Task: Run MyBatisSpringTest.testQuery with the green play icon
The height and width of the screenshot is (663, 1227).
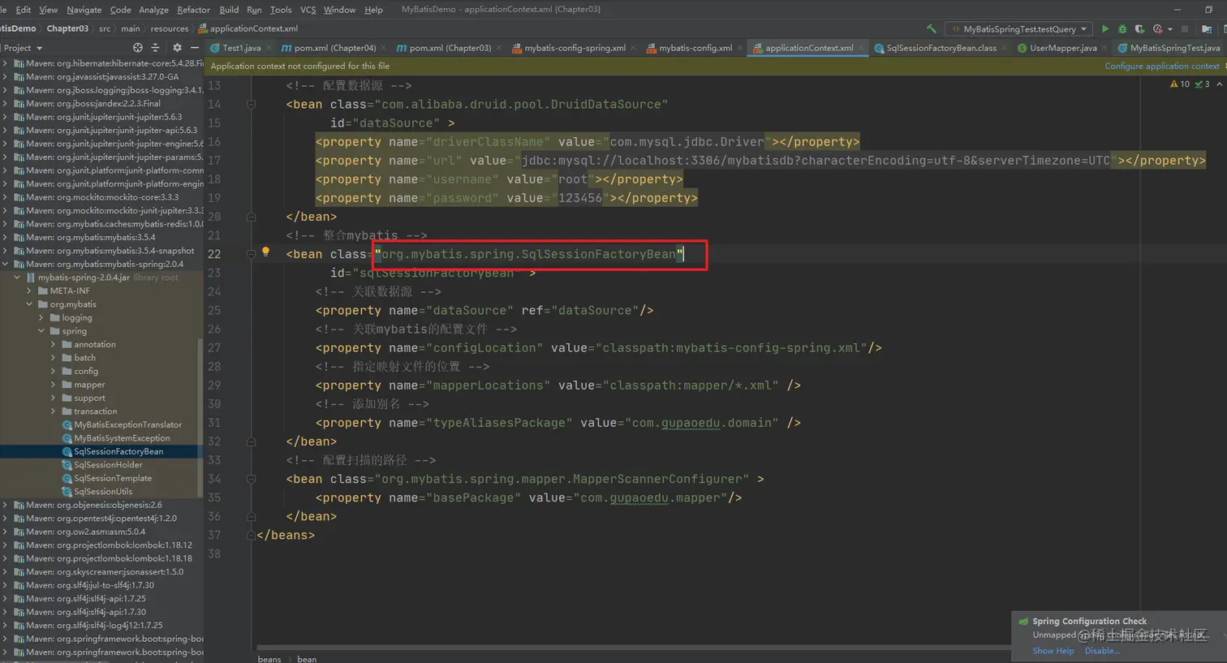Action: click(1105, 29)
